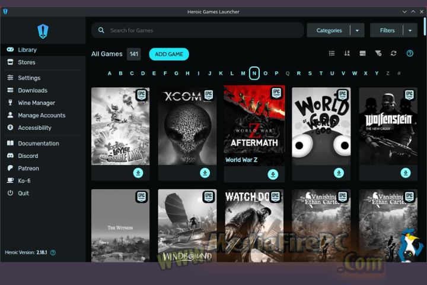The image size is (427, 285).
Task: Click Epic badge on The Witness cover
Action: (142, 197)
